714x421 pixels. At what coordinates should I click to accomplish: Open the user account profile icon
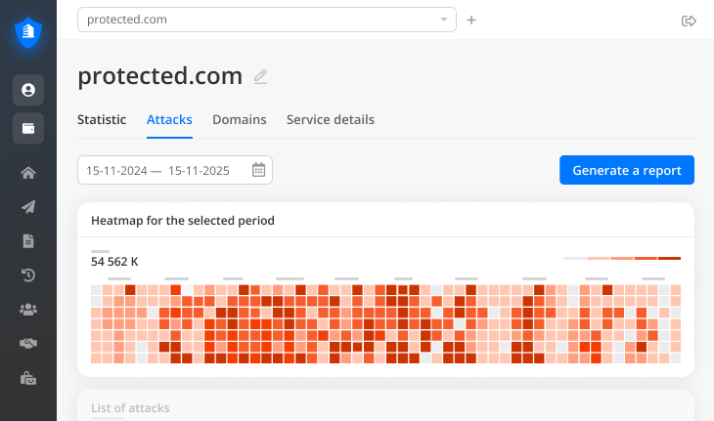(x=27, y=90)
